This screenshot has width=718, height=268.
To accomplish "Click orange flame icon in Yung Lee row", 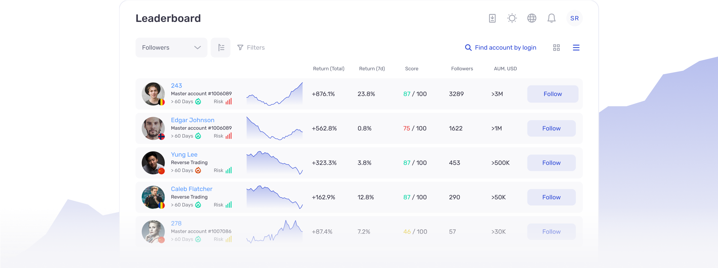I will [198, 170].
